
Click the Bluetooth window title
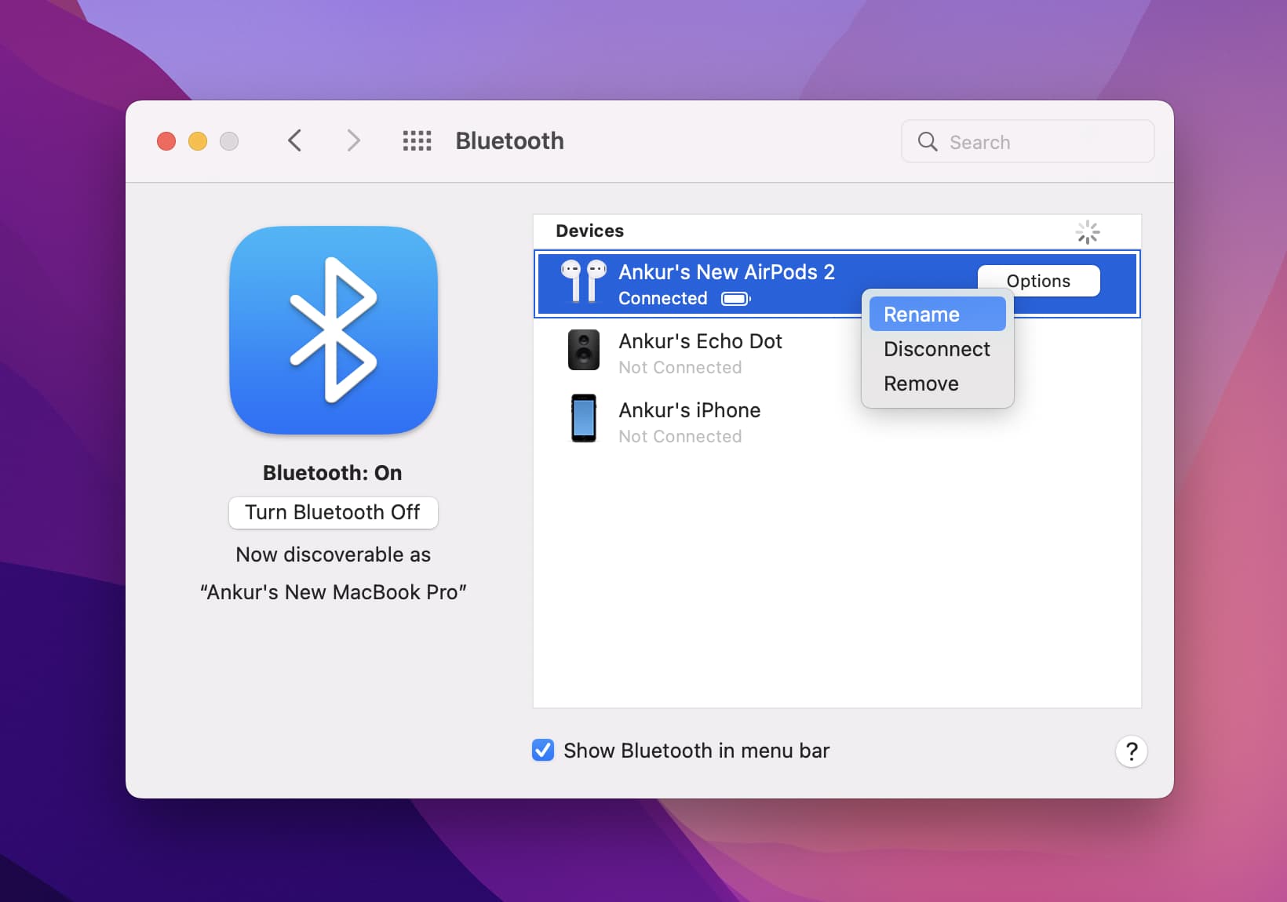510,141
